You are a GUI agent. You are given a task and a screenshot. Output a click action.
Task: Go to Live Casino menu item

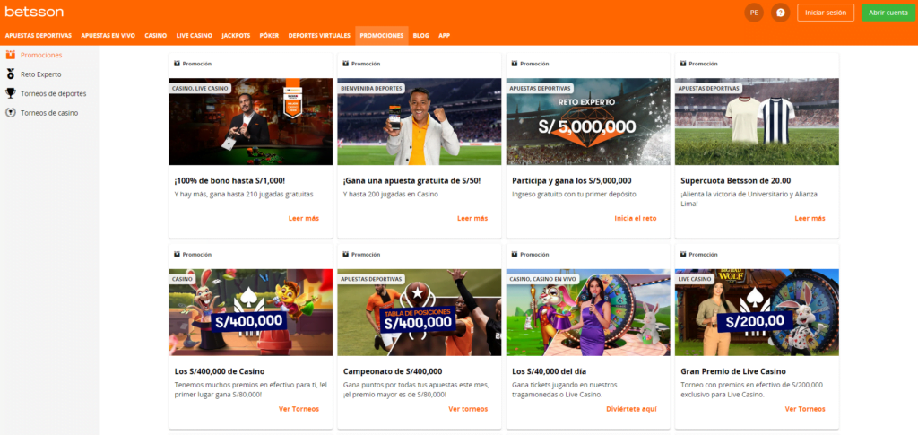tap(195, 35)
